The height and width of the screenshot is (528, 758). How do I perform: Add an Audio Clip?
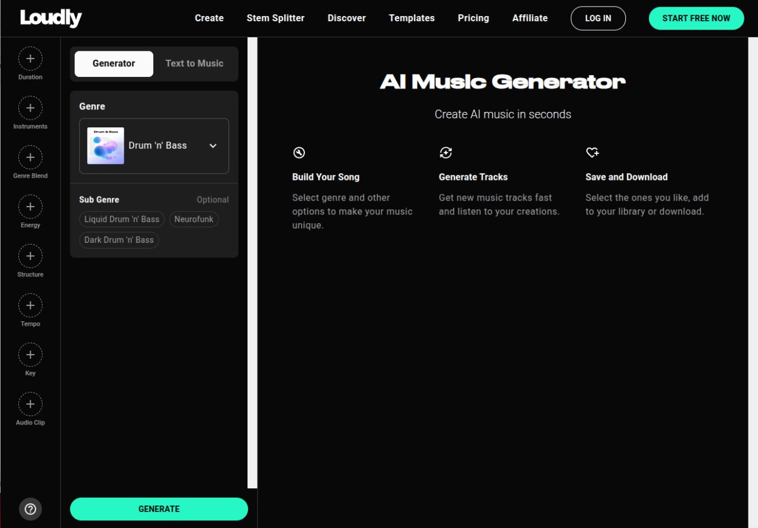(x=30, y=404)
